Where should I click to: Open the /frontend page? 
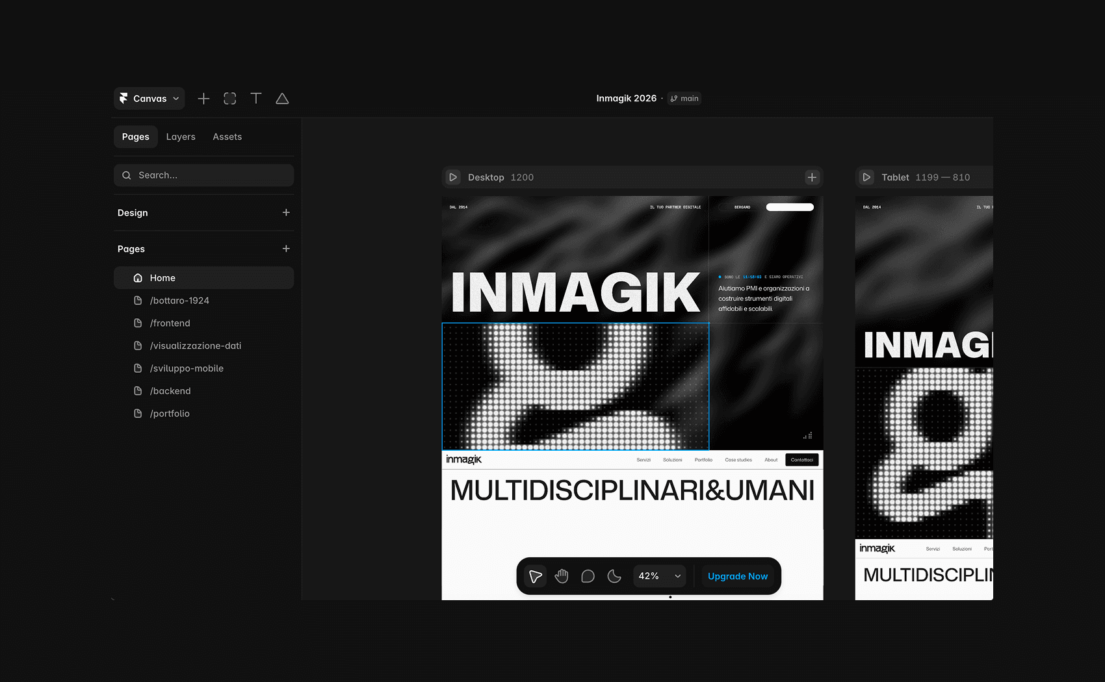[204, 323]
